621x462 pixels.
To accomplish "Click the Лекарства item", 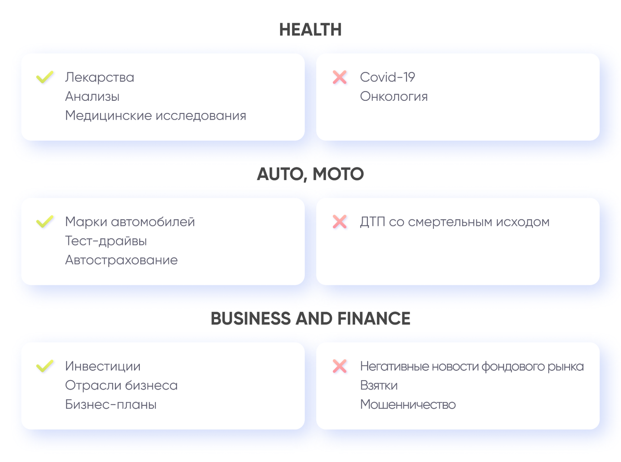I will click(99, 77).
